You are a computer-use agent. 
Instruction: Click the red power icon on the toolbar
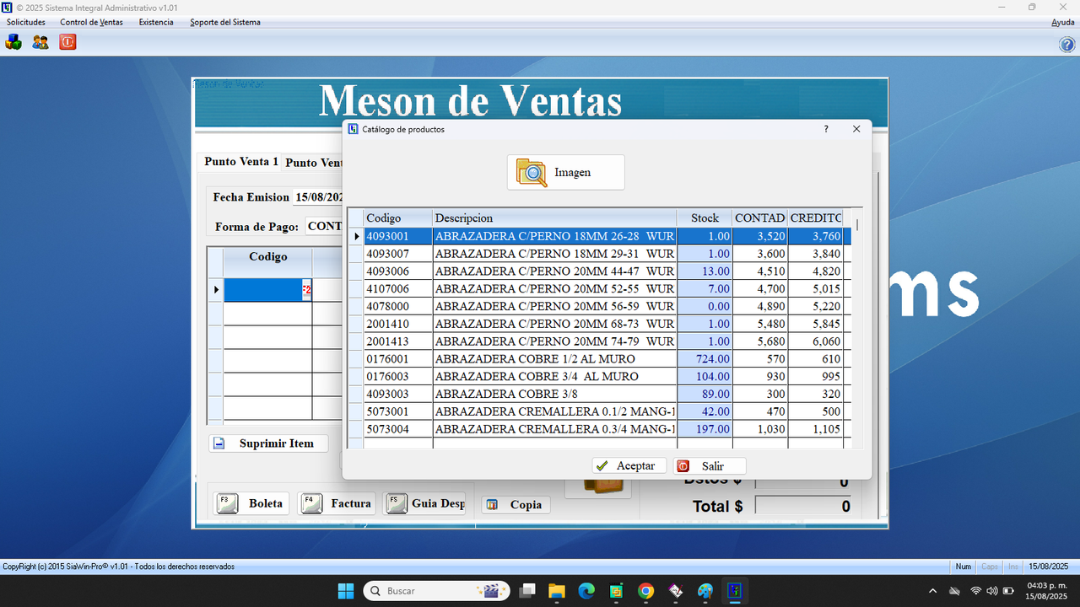[x=67, y=40]
